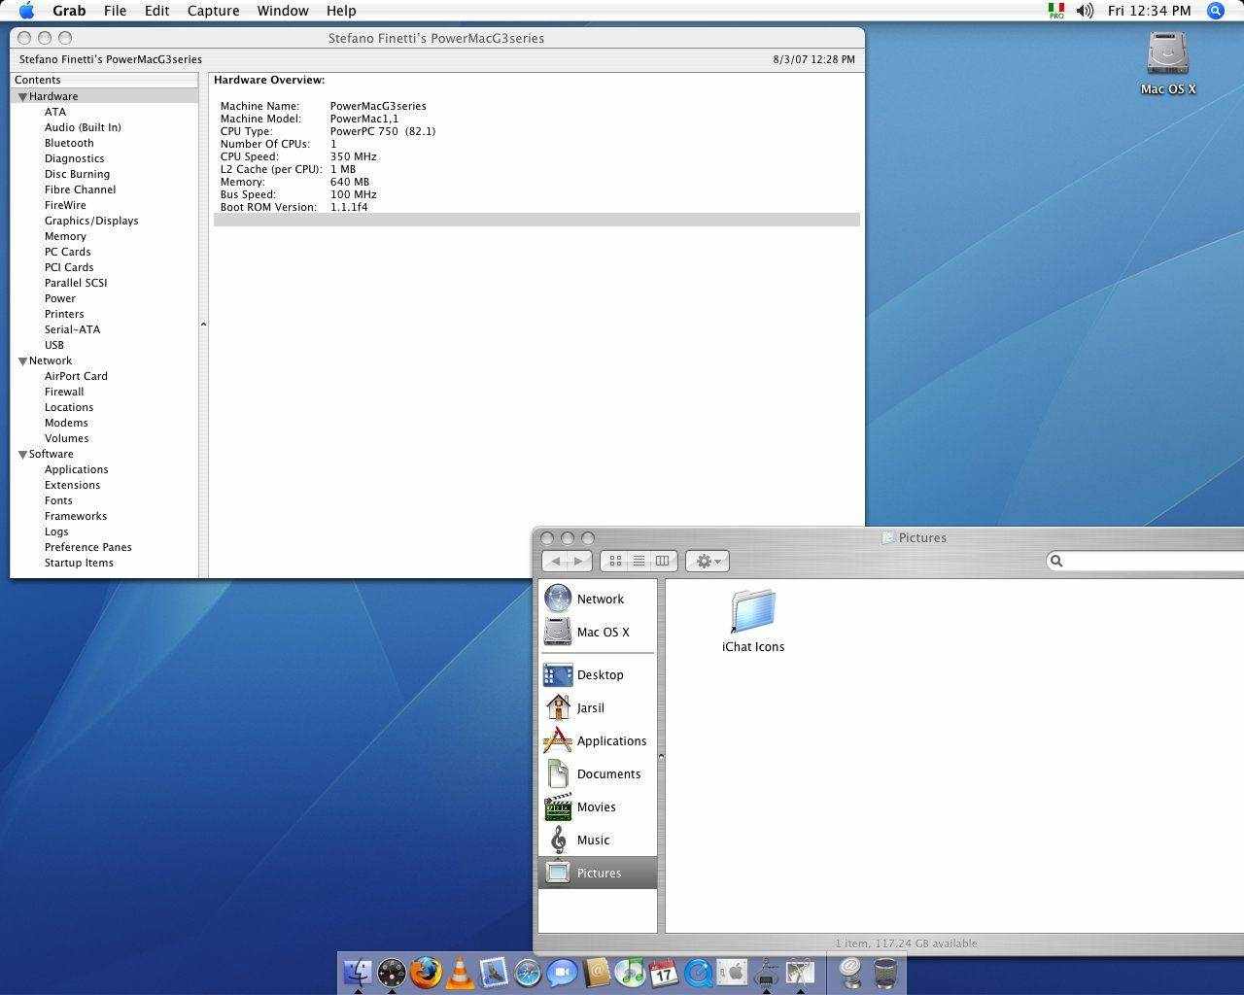1244x995 pixels.
Task: Open the File menu
Action: [115, 11]
